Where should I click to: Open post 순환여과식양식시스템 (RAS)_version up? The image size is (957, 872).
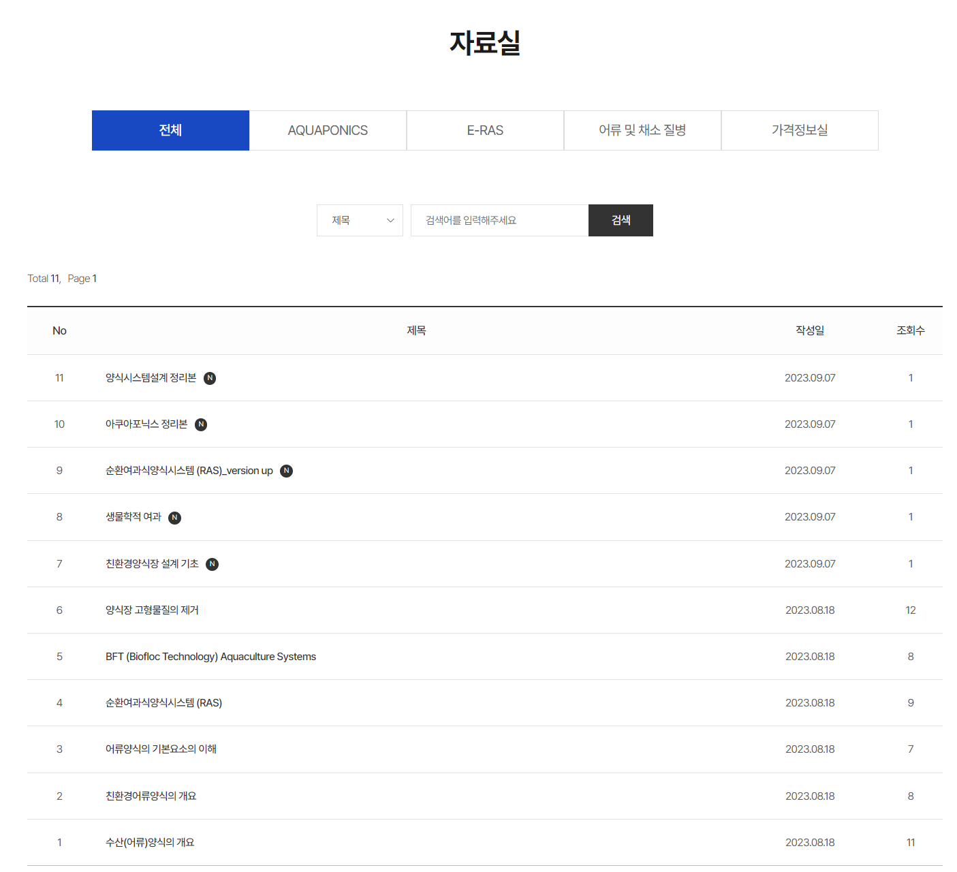coord(189,471)
